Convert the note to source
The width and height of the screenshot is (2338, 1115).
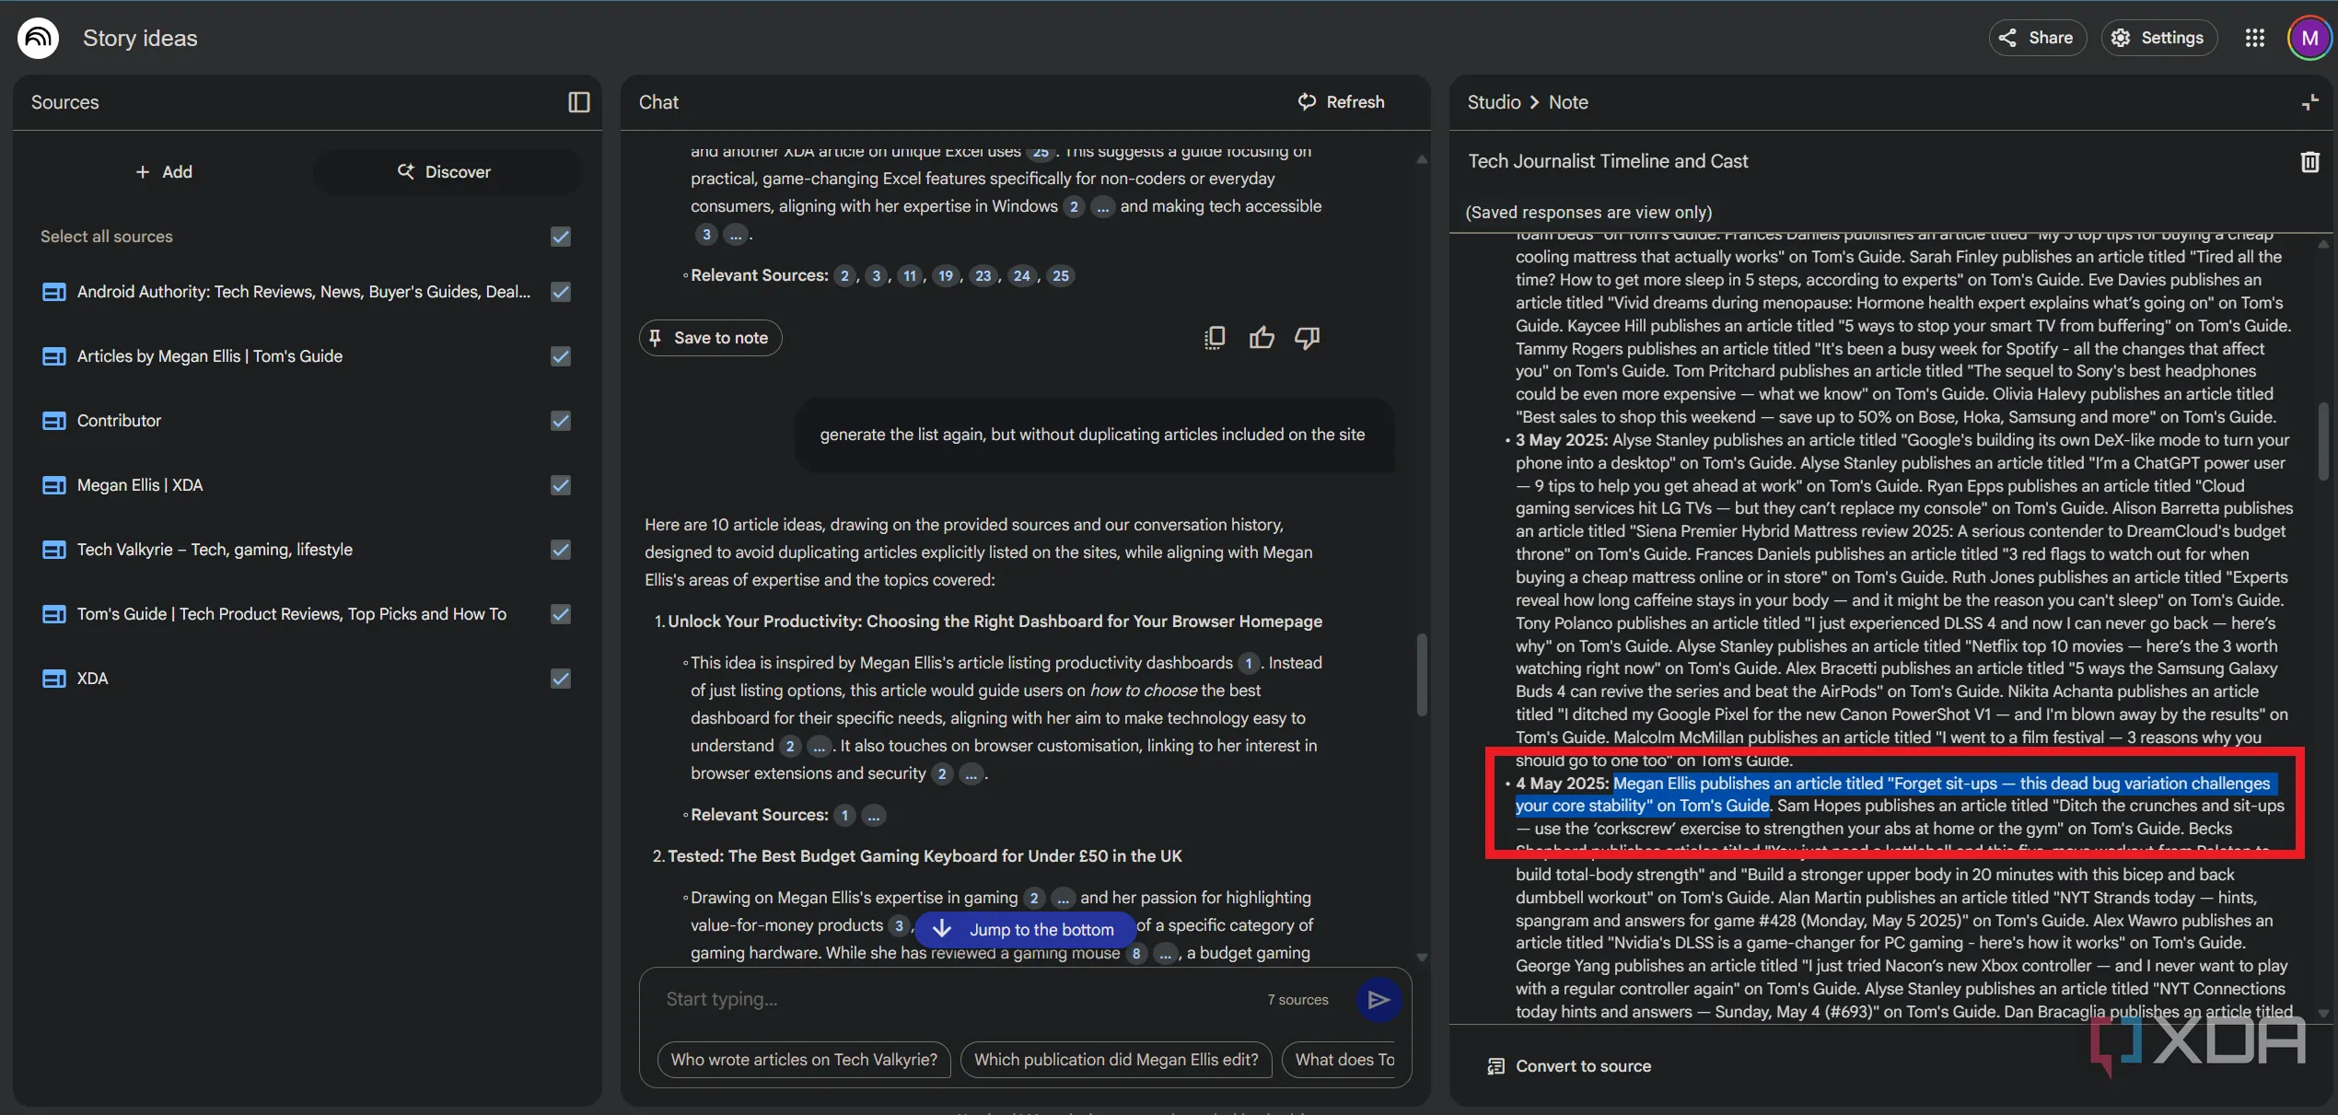click(1570, 1066)
